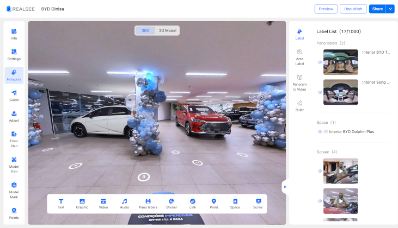Play the second Screen video thumbnail
The height and width of the screenshot is (228, 398).
(x=341, y=201)
